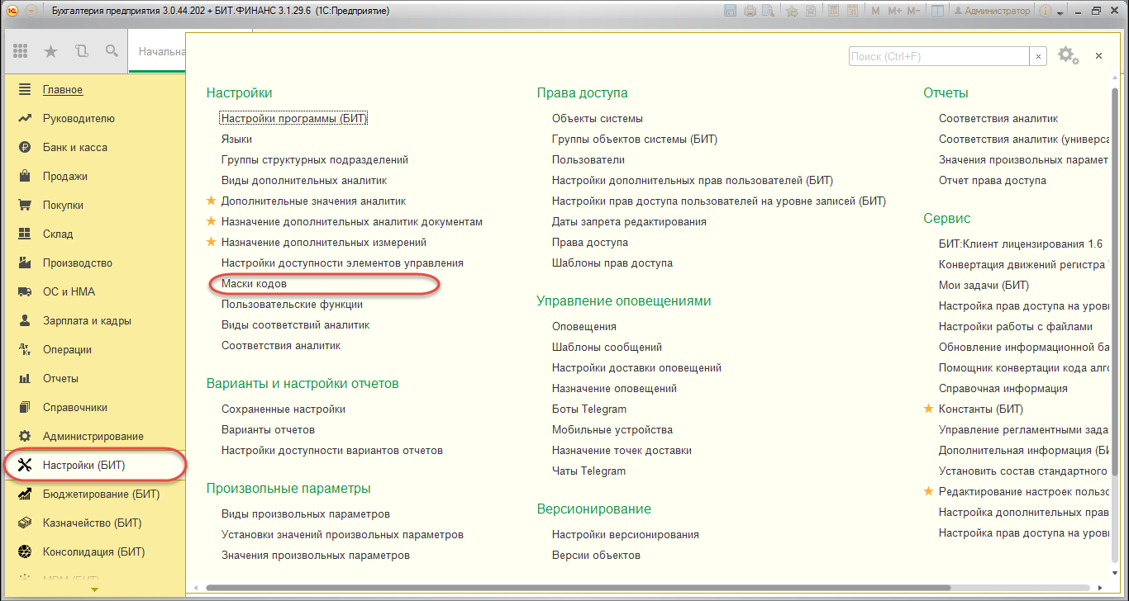Open the Маски кодов link
Image resolution: width=1129 pixels, height=601 pixels.
[x=254, y=283]
